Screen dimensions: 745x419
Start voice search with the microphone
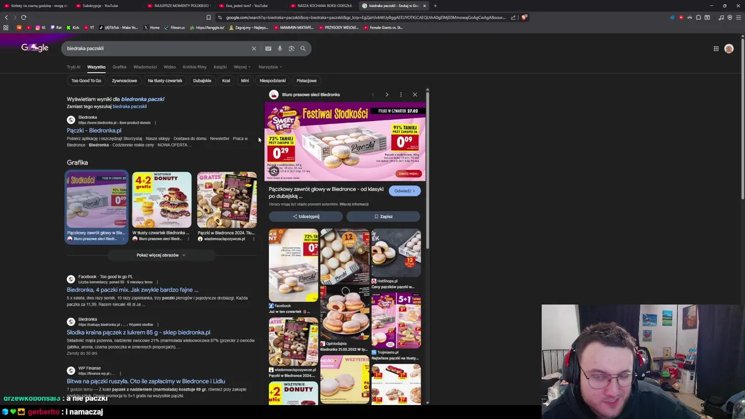280,48
